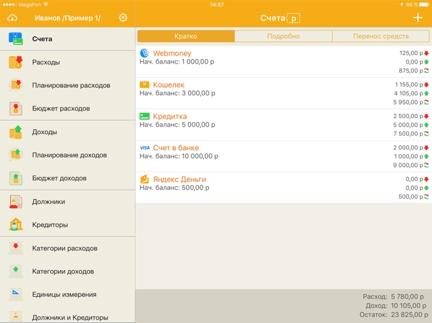Click the Должники icon
This screenshot has width=432, height=323.
[x=15, y=202]
